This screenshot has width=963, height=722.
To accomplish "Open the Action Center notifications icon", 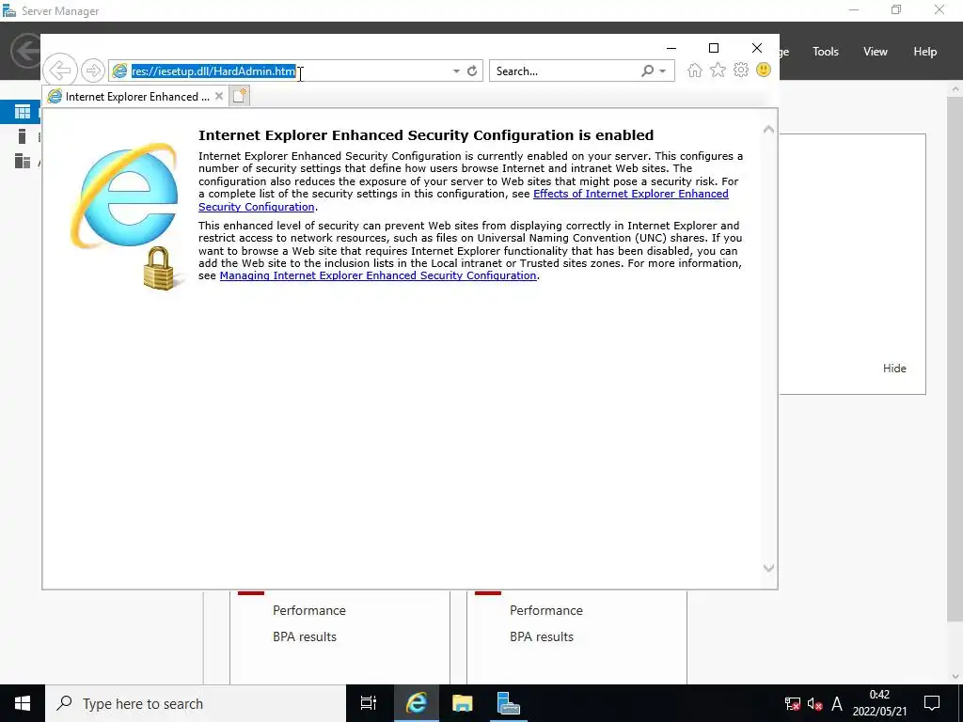I will point(932,703).
